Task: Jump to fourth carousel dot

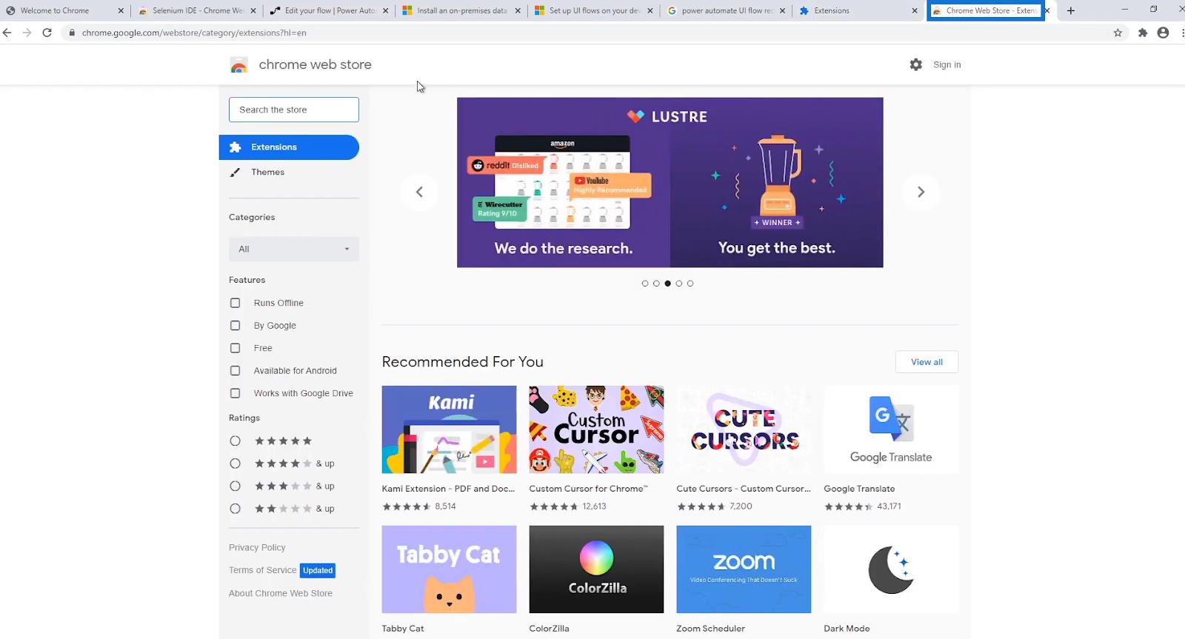Action: pos(679,284)
